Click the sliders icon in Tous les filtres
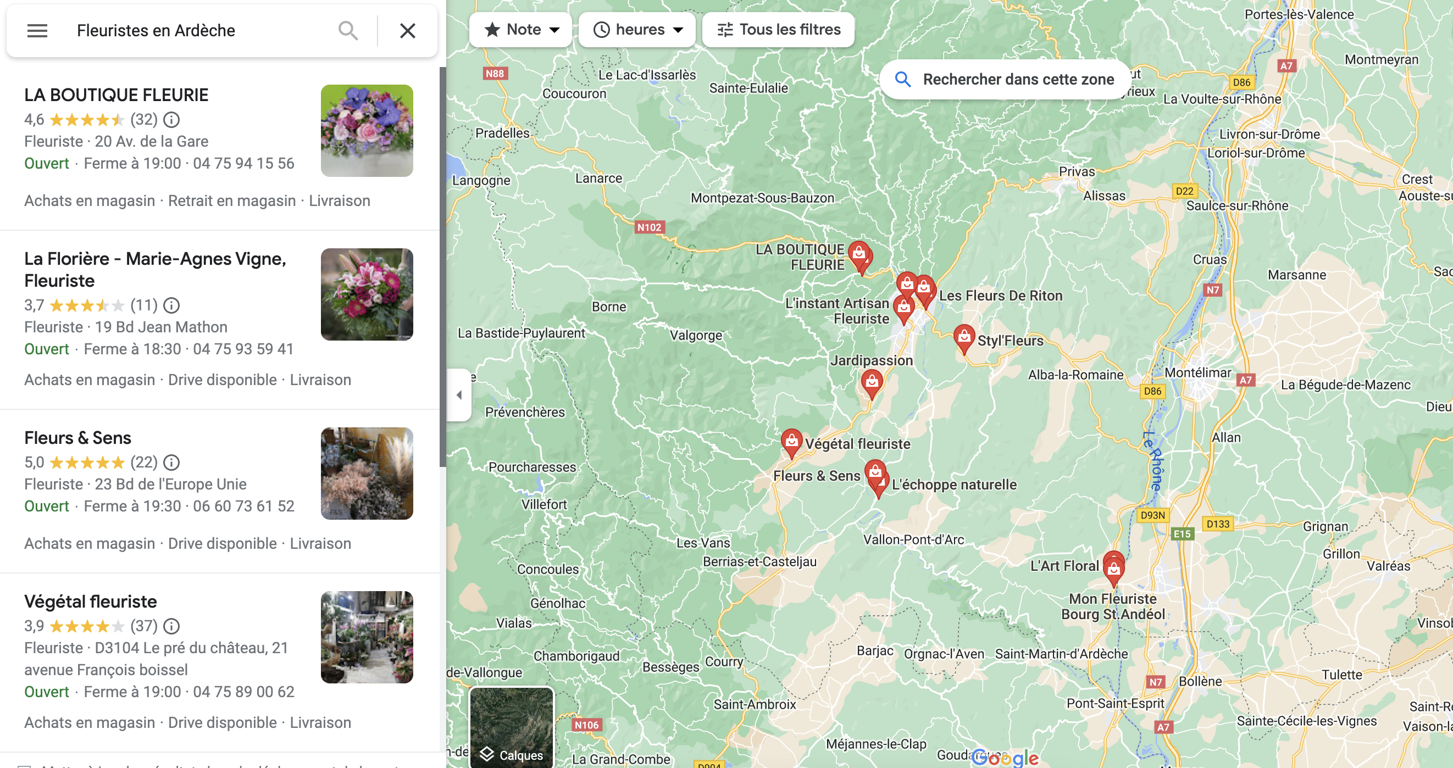 point(725,29)
